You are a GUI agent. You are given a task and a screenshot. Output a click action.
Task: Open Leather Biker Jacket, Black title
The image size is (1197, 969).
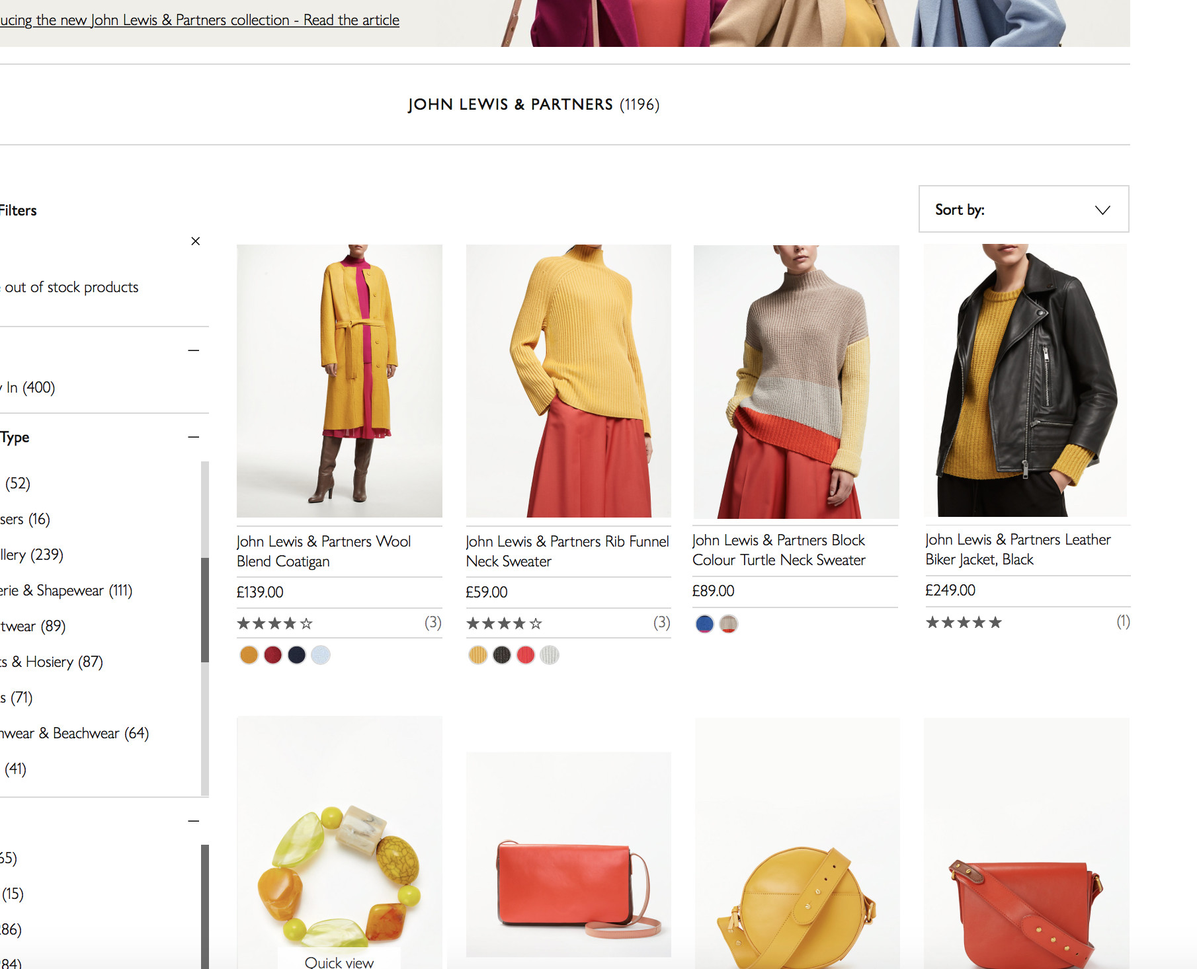1018,549
